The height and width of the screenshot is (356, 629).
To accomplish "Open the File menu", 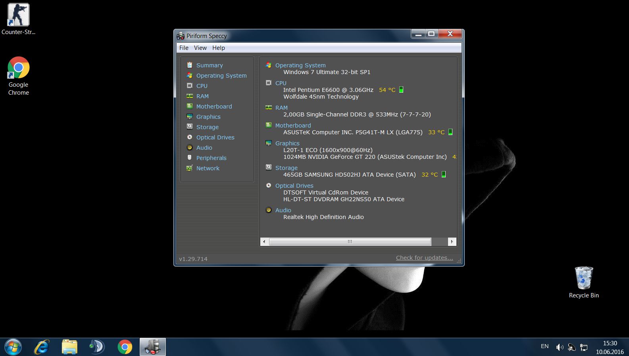I will point(184,48).
